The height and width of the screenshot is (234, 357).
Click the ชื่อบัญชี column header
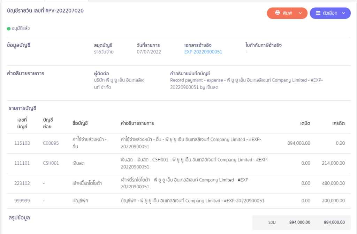pyautogui.click(x=80, y=123)
